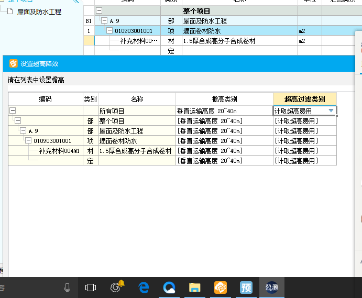Open the 预 application in taskbar
This screenshot has height=298, width=362.
pos(246,288)
